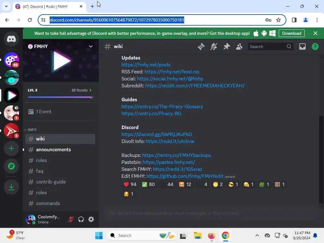Toggle the heart reaction with 94

coord(130,184)
